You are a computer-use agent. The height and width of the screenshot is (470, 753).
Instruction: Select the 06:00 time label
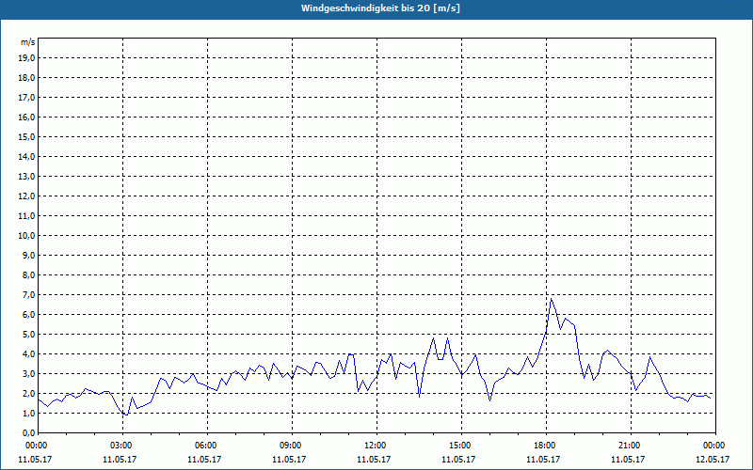[x=207, y=446]
